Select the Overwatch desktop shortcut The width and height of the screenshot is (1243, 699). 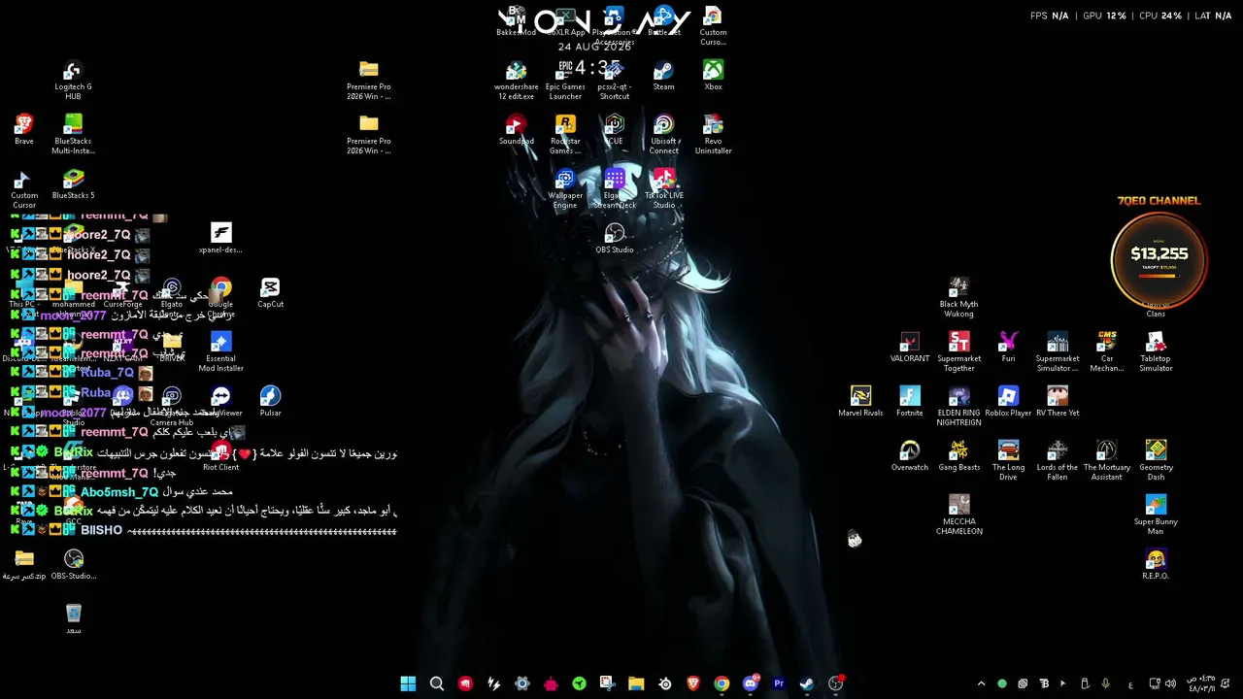coord(910,456)
